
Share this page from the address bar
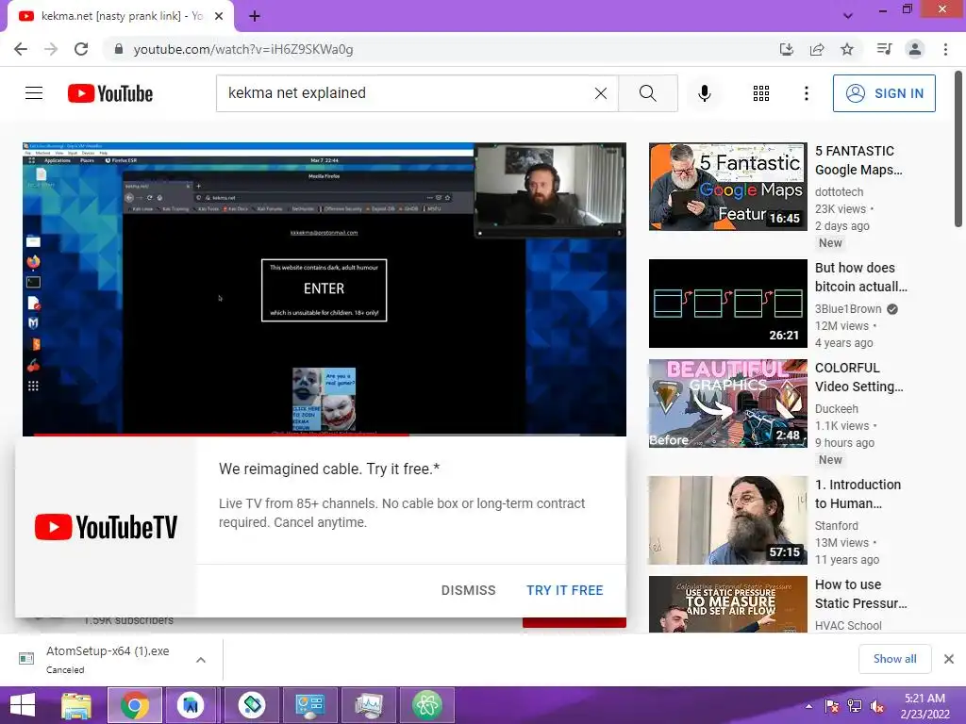[817, 49]
